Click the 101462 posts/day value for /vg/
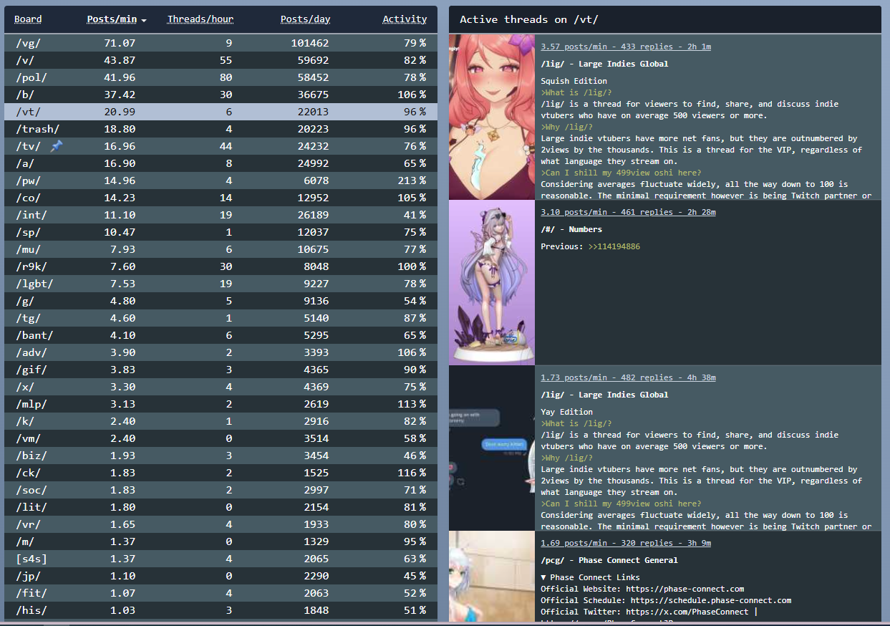The height and width of the screenshot is (626, 890). (310, 43)
